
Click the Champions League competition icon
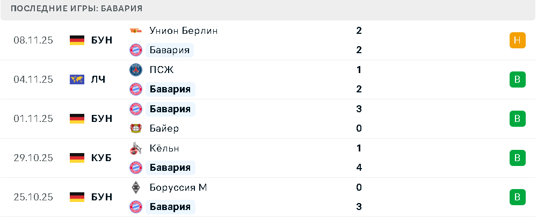point(77,79)
